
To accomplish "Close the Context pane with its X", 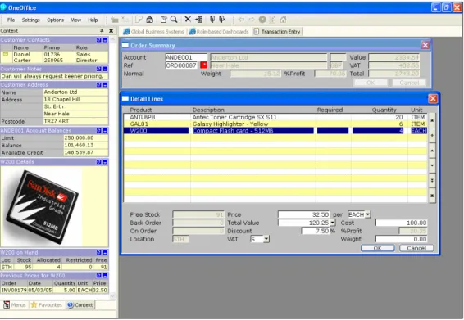I will 111,31.
